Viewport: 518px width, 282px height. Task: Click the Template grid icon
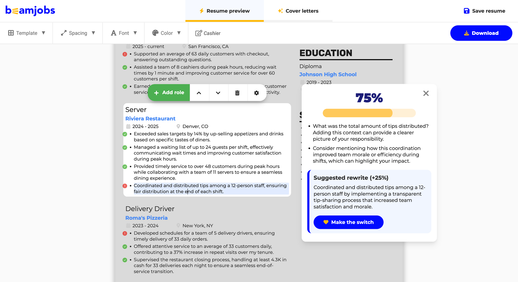coord(11,33)
